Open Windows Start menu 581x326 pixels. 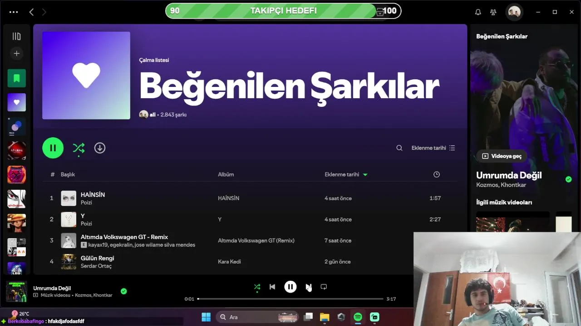[206, 317]
